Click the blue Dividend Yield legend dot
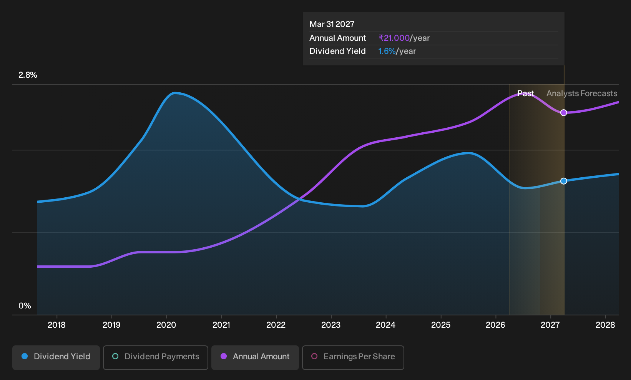The height and width of the screenshot is (380, 631). click(x=25, y=357)
